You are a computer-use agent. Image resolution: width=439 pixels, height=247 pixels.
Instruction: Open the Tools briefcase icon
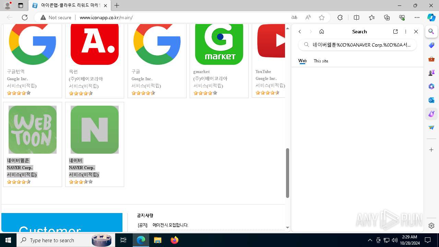click(431, 59)
